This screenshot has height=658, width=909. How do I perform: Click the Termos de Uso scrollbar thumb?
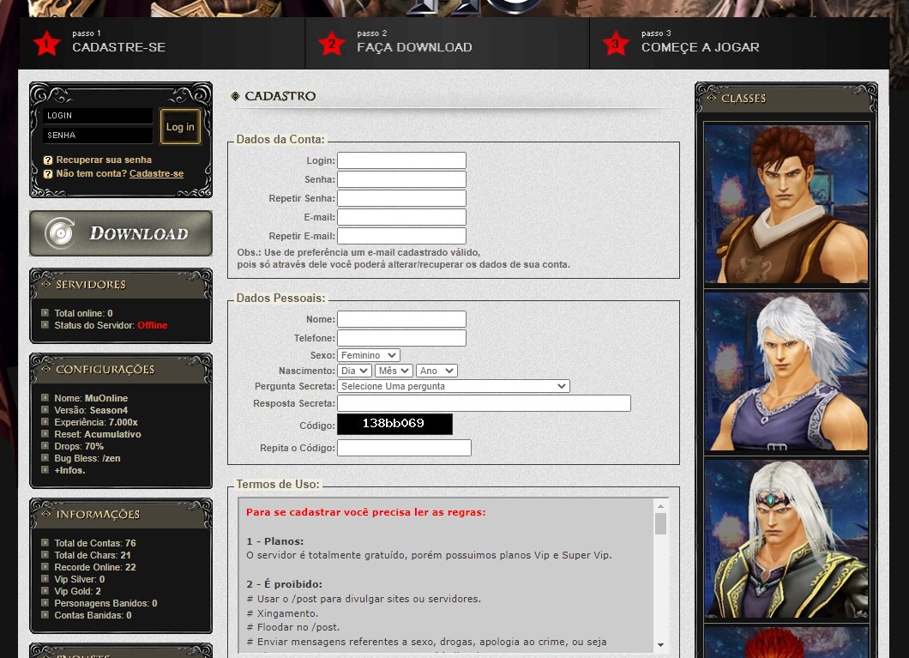point(661,523)
